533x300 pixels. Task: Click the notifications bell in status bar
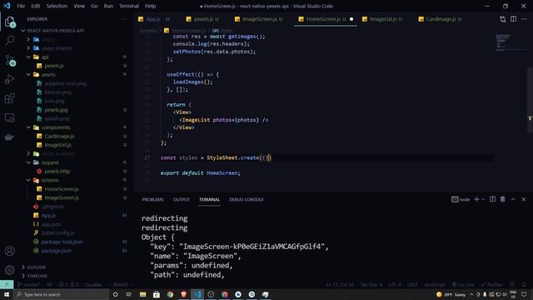tap(524, 284)
